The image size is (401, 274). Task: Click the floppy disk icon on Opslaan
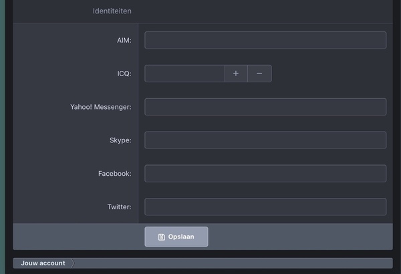[x=162, y=237]
